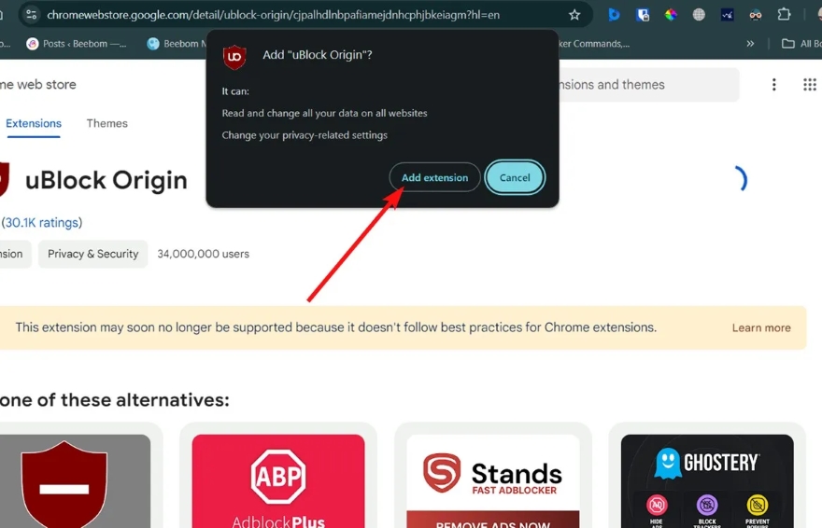Viewport: 822px width, 528px height.
Task: Open the Google apps grid icon
Action: [810, 84]
